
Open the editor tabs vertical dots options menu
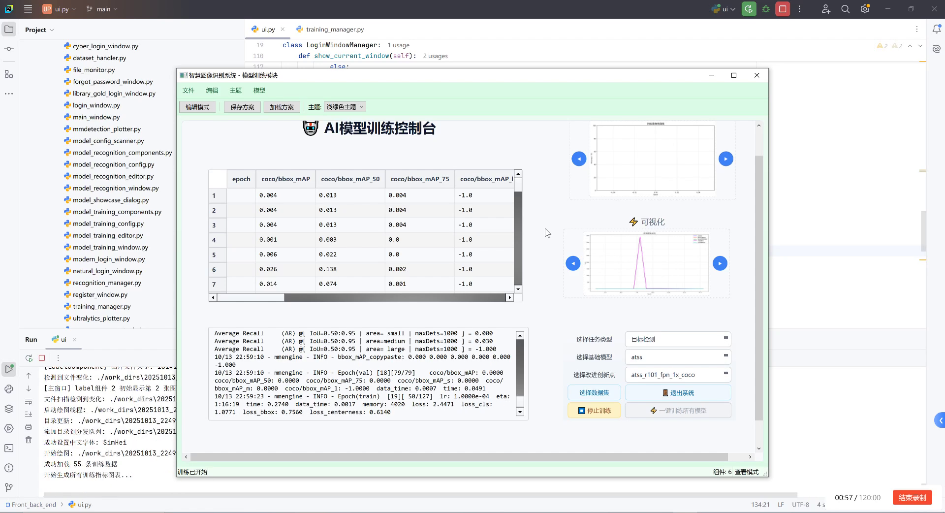click(x=916, y=29)
